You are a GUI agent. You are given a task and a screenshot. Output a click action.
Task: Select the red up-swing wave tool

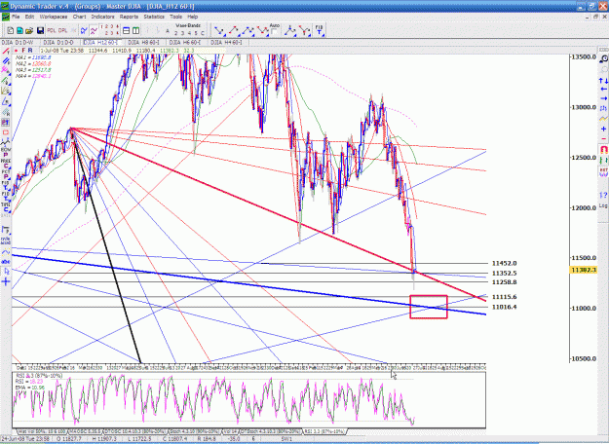pos(234,30)
